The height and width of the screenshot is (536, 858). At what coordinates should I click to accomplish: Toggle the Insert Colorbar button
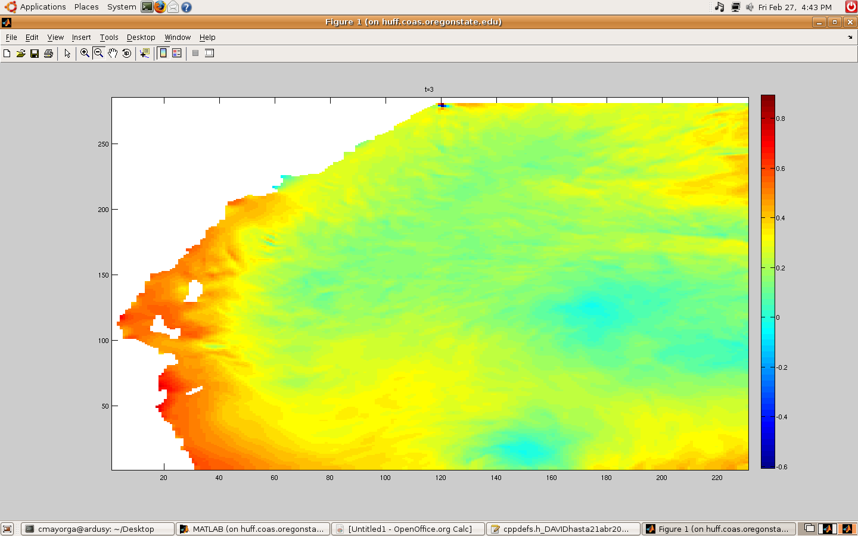tap(163, 53)
